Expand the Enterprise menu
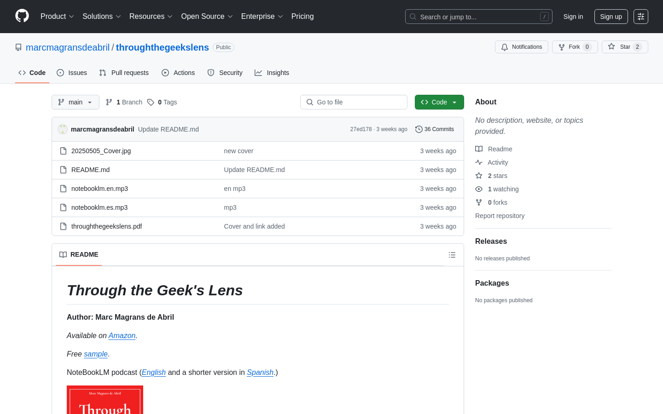Image resolution: width=663 pixels, height=414 pixels. tap(262, 17)
